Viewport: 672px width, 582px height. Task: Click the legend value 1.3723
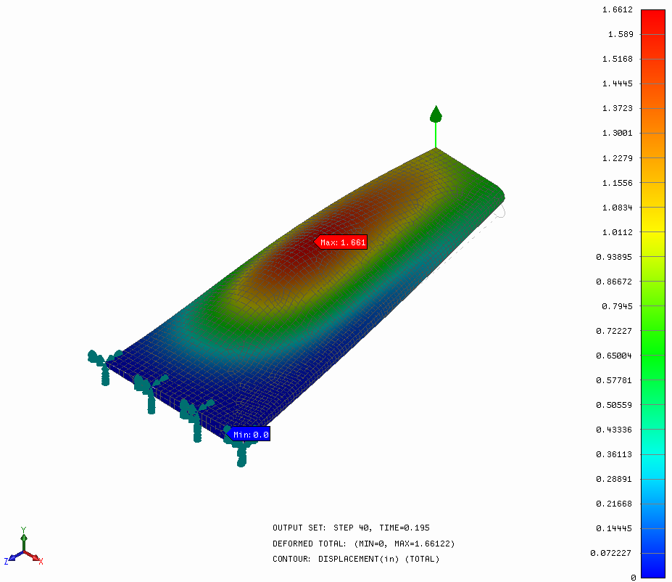(x=617, y=108)
